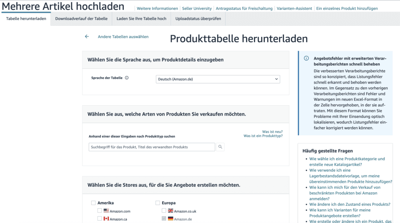
Task: Click Was ist ein Produkttyp? link
Action: pos(263,136)
